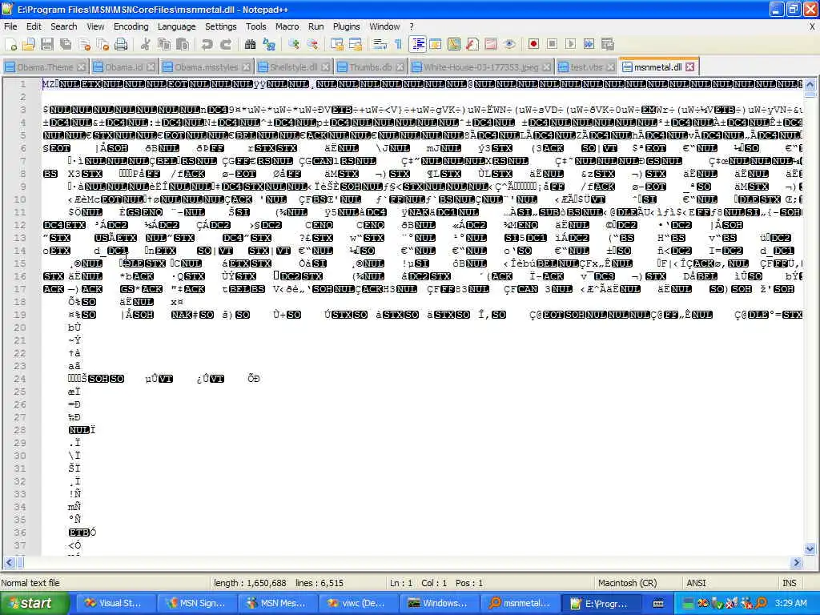This screenshot has height=615, width=820.
Task: Click the eye monitoring toolbar icon
Action: point(509,45)
